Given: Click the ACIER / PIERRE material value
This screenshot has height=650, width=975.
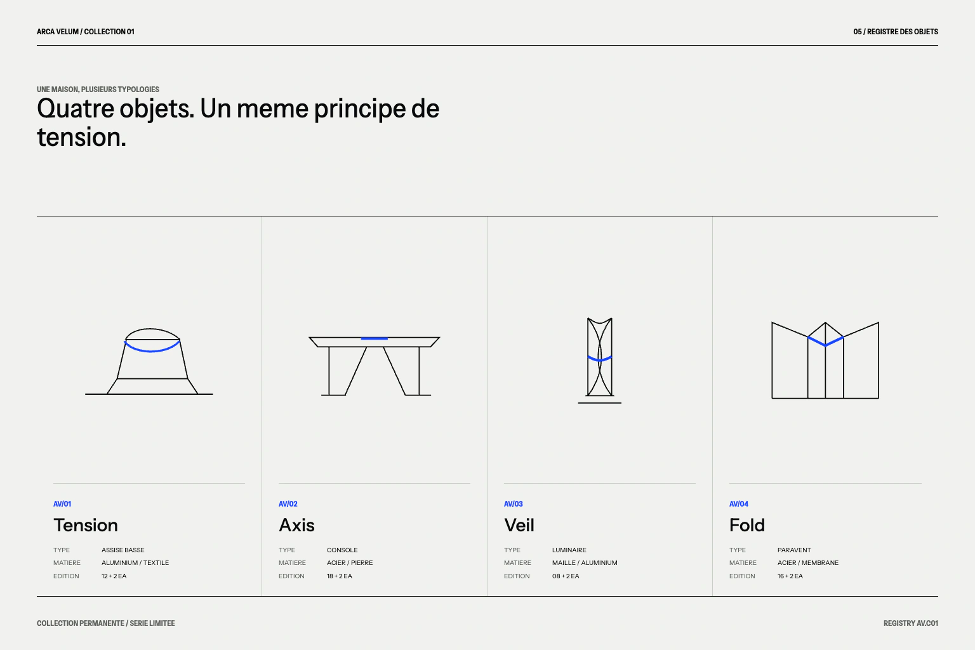Looking at the screenshot, I should (x=350, y=563).
